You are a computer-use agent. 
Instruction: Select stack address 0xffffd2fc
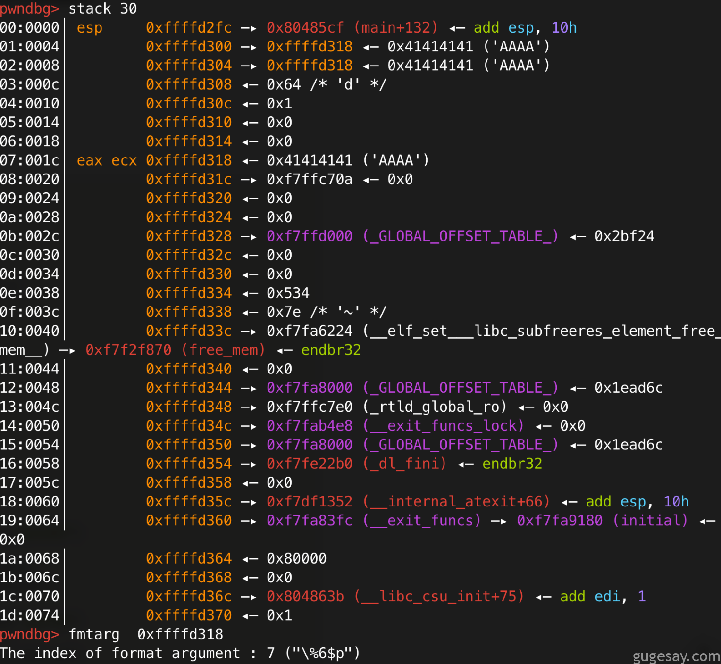189,28
